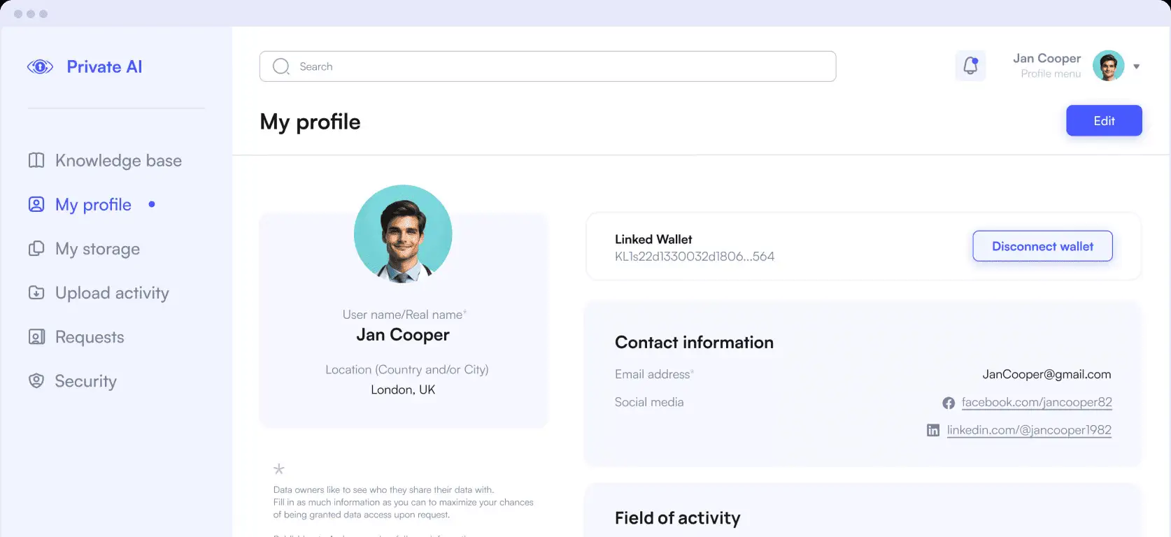Click the Knowledge base book icon
1171x537 pixels.
(x=36, y=160)
